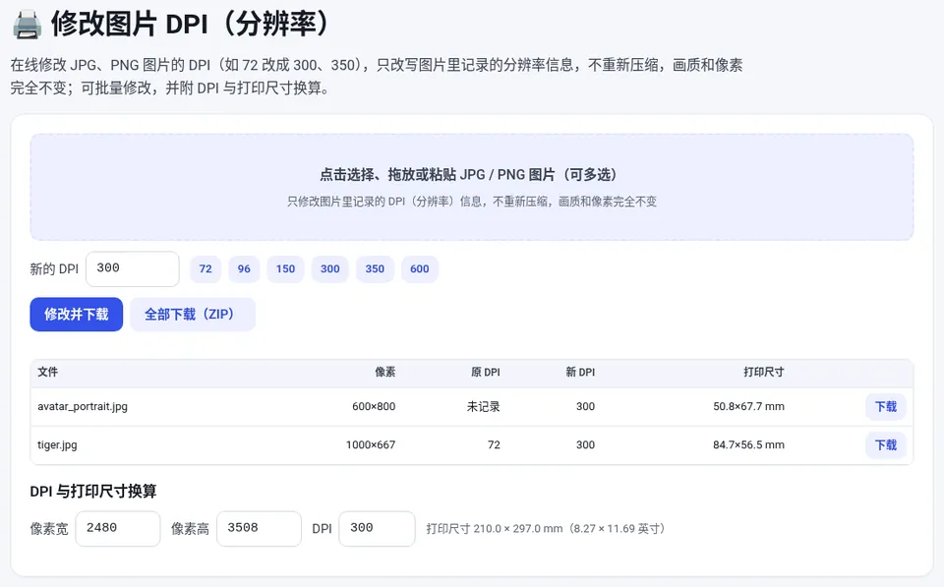Viewport: 944px width, 587px height.
Task: Click the 像素 column header
Action: click(x=385, y=372)
